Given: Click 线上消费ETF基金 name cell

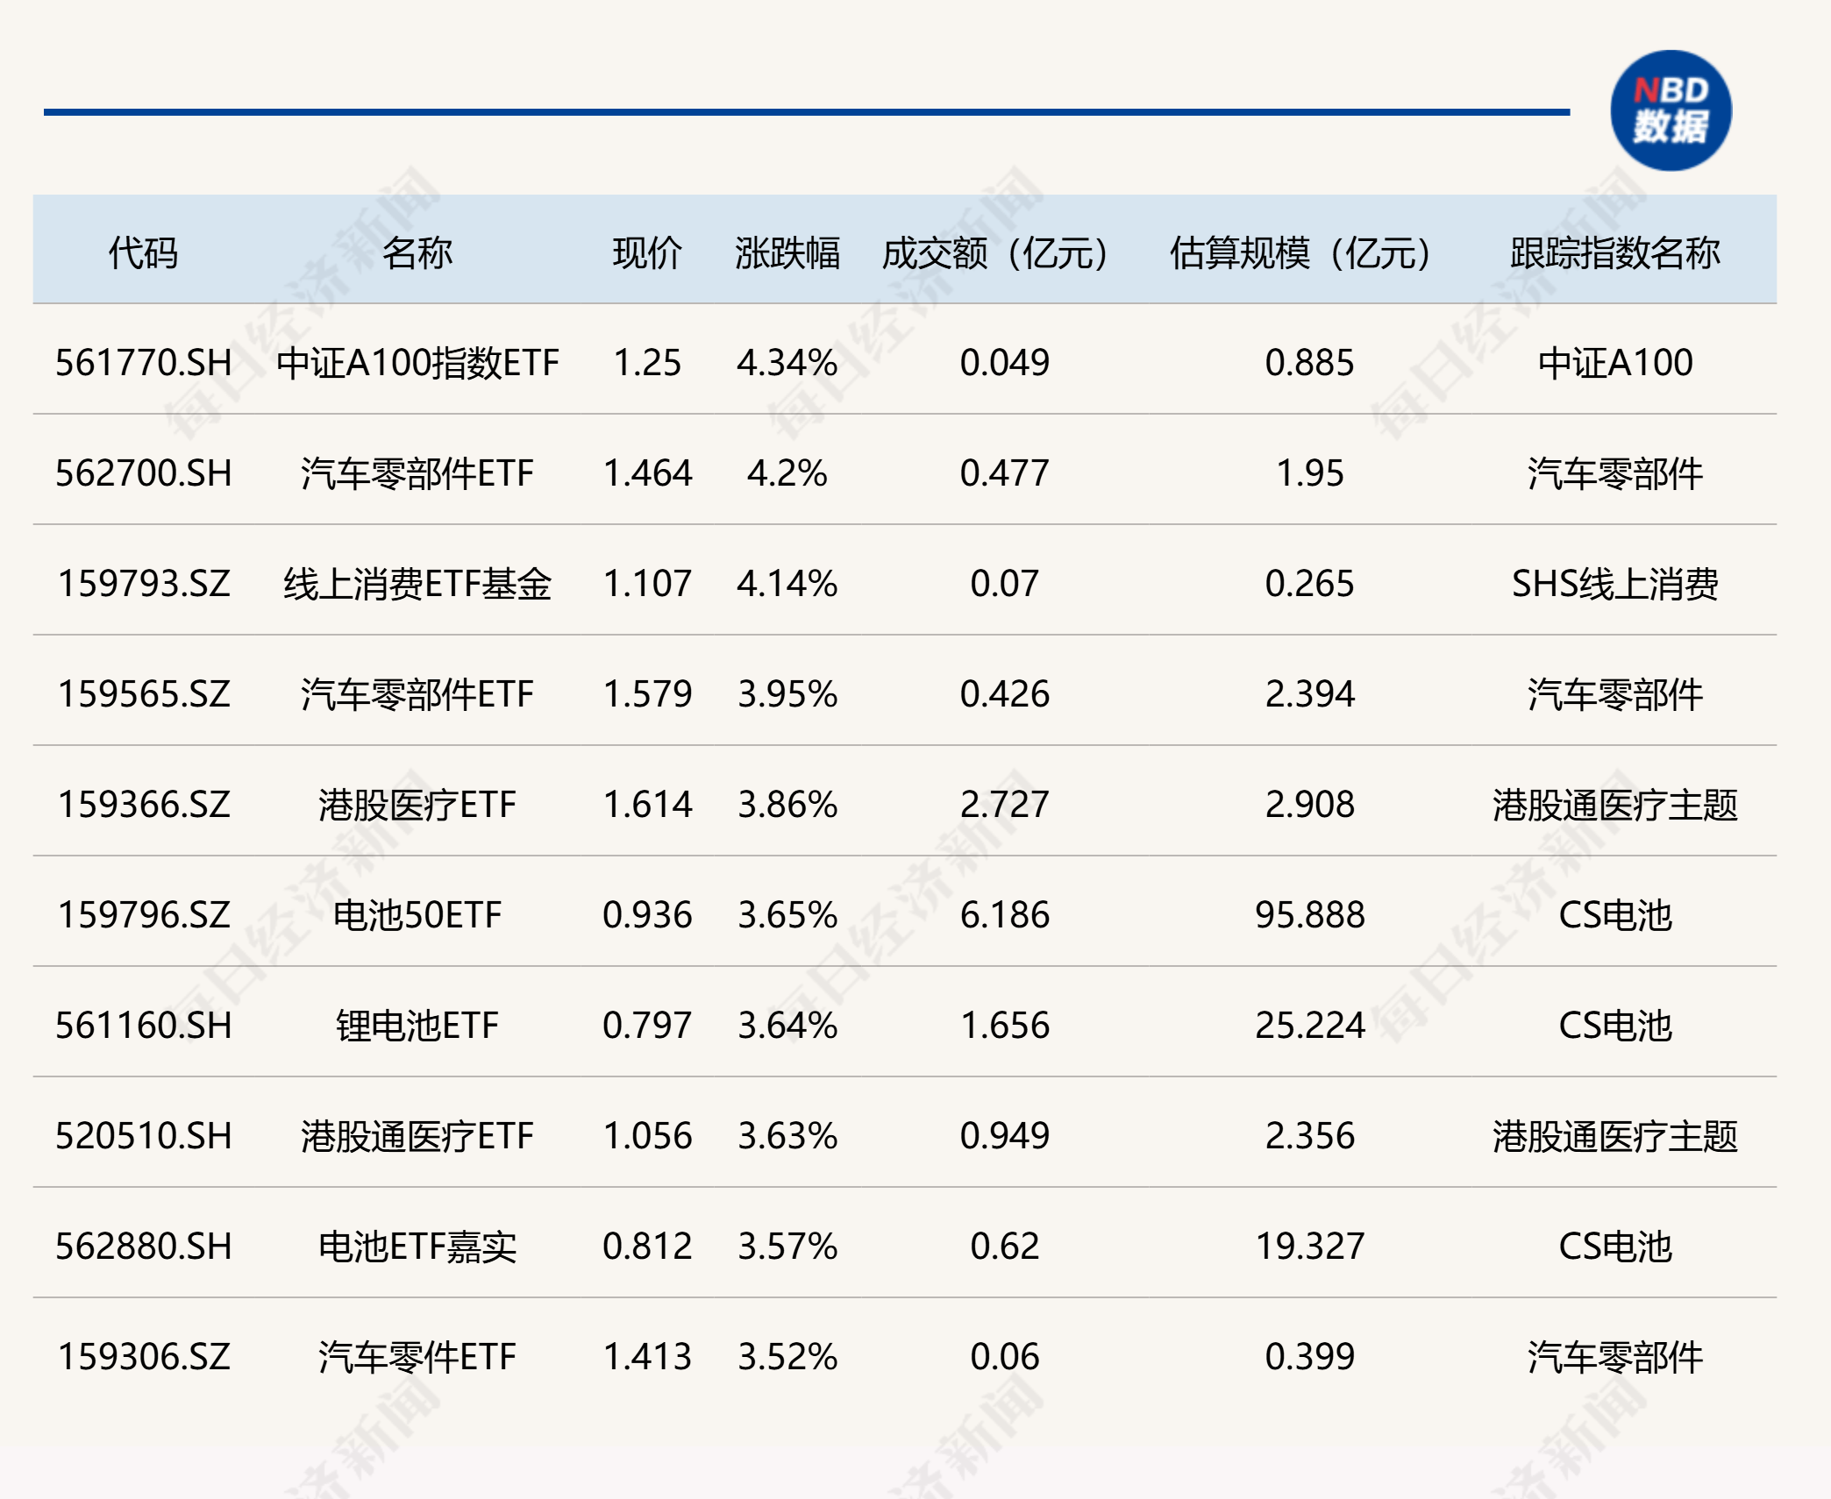Looking at the screenshot, I should (x=417, y=584).
